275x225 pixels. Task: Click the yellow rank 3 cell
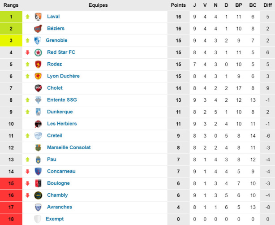point(11,40)
